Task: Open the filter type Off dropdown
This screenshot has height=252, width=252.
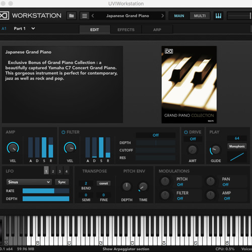Action: [x=156, y=135]
